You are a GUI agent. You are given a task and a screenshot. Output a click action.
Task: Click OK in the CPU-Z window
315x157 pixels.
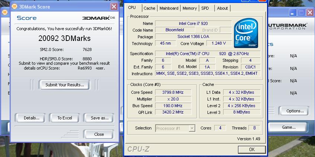tap(252, 149)
